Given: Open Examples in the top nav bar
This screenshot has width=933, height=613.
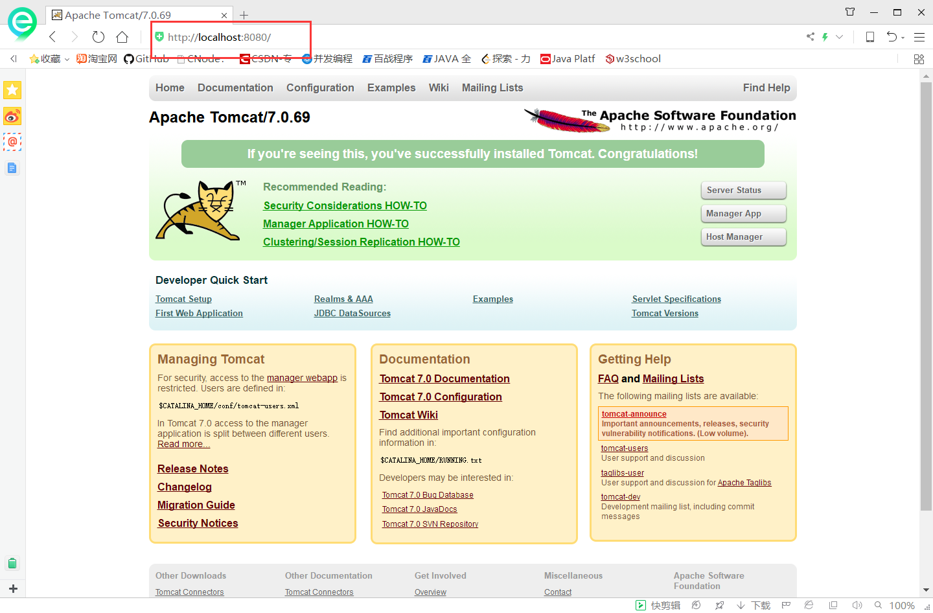Looking at the screenshot, I should pyautogui.click(x=391, y=88).
